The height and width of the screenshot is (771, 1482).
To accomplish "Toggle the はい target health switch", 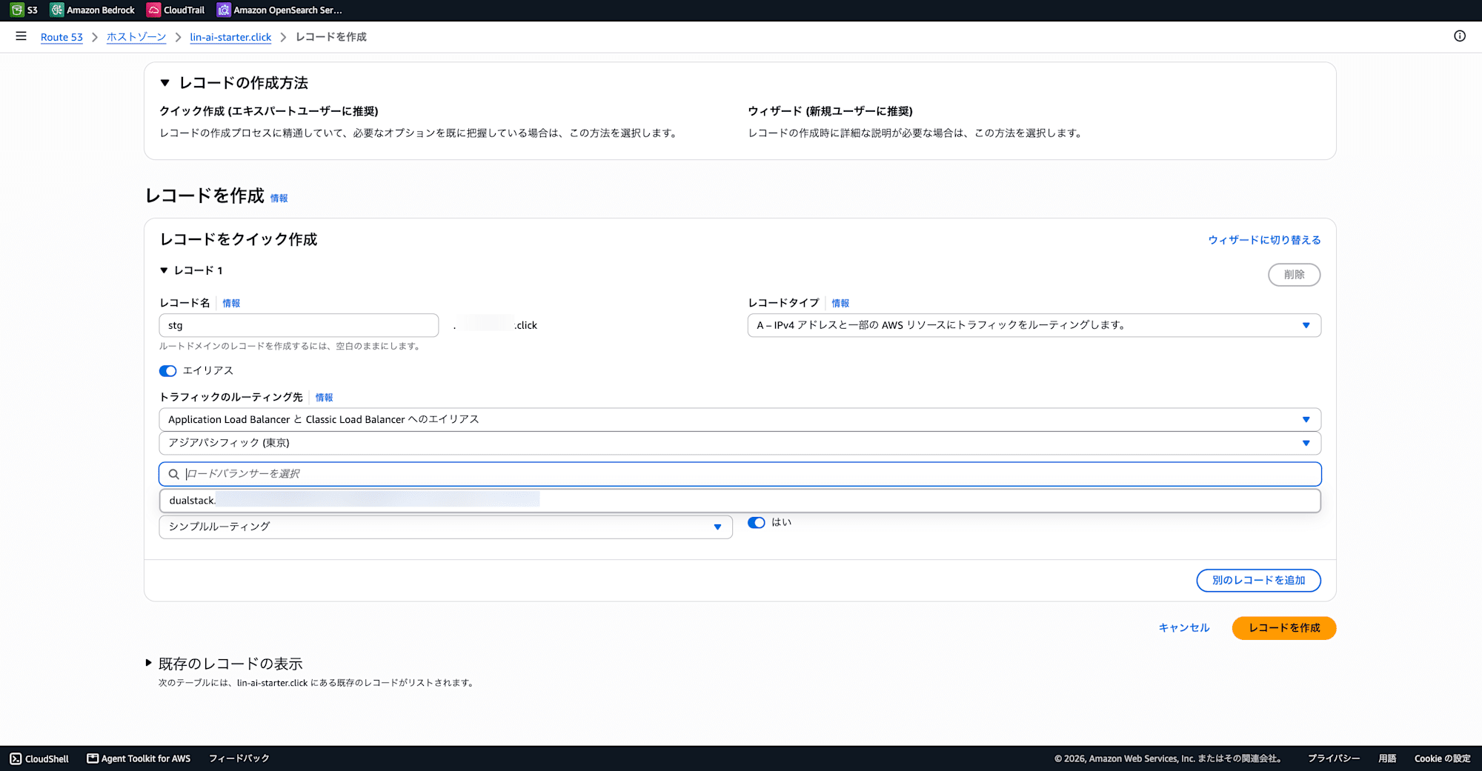I will click(x=757, y=523).
